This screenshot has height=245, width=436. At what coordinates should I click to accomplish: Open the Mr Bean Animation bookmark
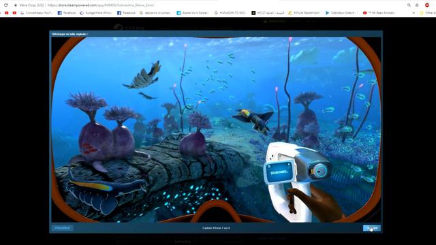coord(379,13)
